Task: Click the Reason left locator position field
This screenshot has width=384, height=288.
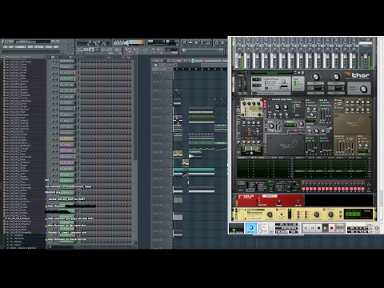Action: point(358,228)
